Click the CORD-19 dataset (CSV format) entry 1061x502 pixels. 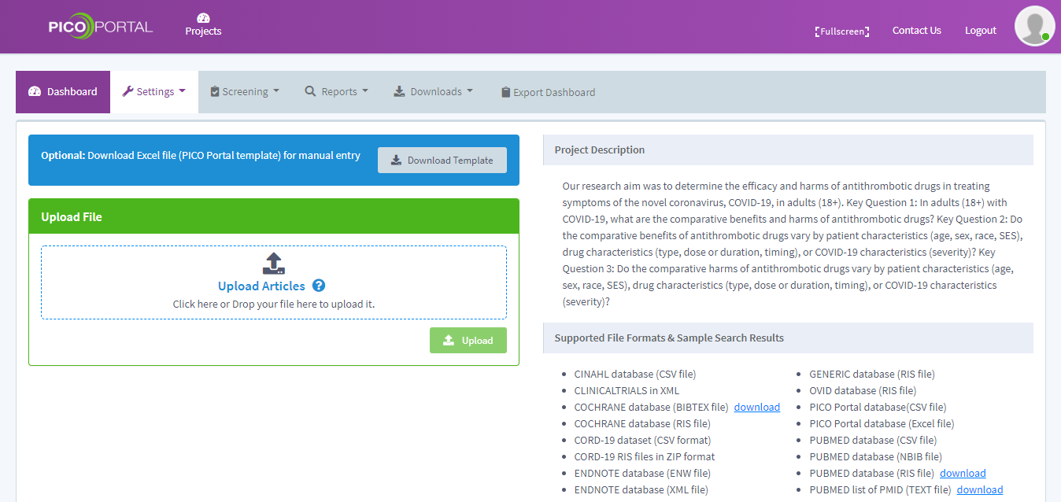point(642,440)
